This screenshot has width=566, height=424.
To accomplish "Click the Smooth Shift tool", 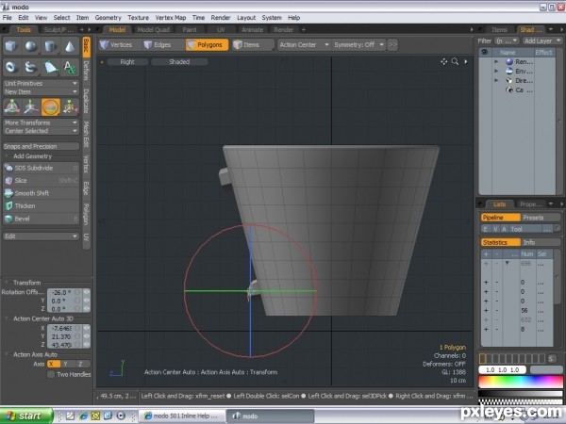I will point(41,193).
